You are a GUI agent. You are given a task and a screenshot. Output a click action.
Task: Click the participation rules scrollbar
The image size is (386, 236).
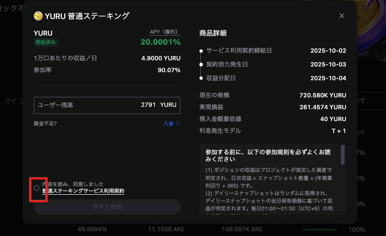coord(342,156)
